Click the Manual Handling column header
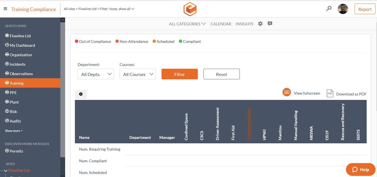Viewport: 377px width, 177px height. pyautogui.click(x=296, y=125)
